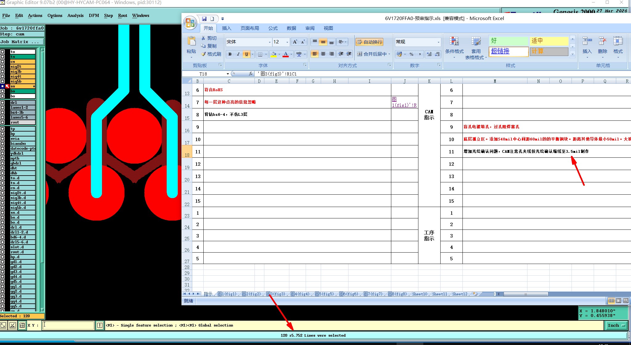Click the increase font size icon
This screenshot has width=631, height=345.
295,42
